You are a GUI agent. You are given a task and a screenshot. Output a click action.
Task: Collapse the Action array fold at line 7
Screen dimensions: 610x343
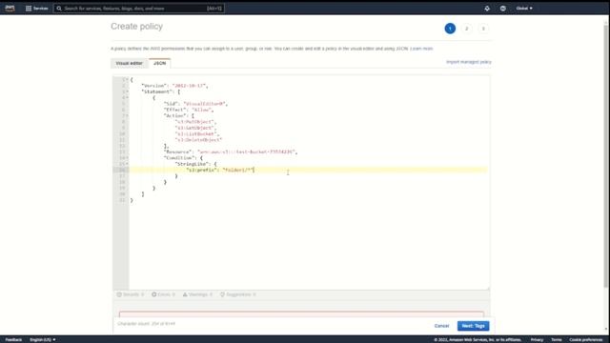tap(127, 115)
